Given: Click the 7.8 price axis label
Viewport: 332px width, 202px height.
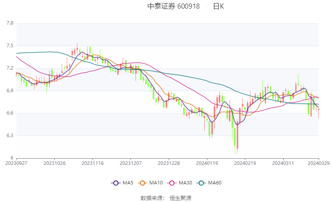Looking at the screenshot, I should [x=10, y=23].
